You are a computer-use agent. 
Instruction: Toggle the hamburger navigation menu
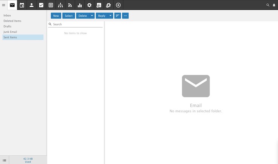point(4,5)
